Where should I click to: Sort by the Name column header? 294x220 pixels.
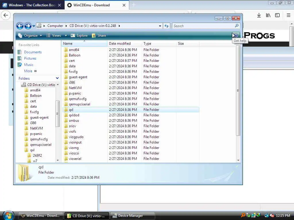[x=84, y=44]
